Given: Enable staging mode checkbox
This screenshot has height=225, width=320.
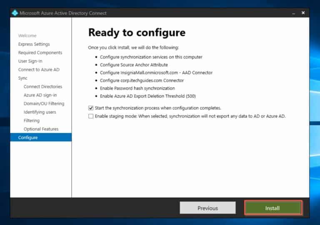Looking at the screenshot, I should (91, 116).
